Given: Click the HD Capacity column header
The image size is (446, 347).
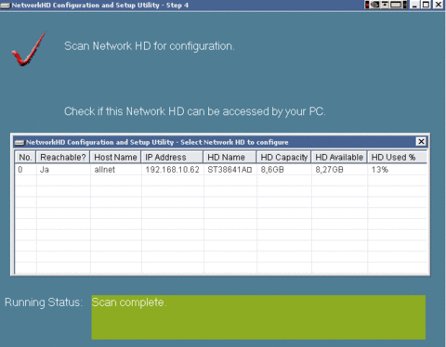Looking at the screenshot, I should [283, 157].
